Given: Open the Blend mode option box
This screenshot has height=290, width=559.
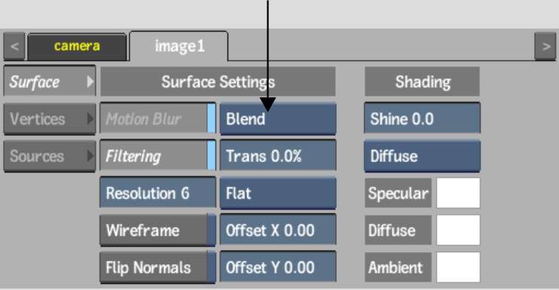Looking at the screenshot, I should click(278, 119).
